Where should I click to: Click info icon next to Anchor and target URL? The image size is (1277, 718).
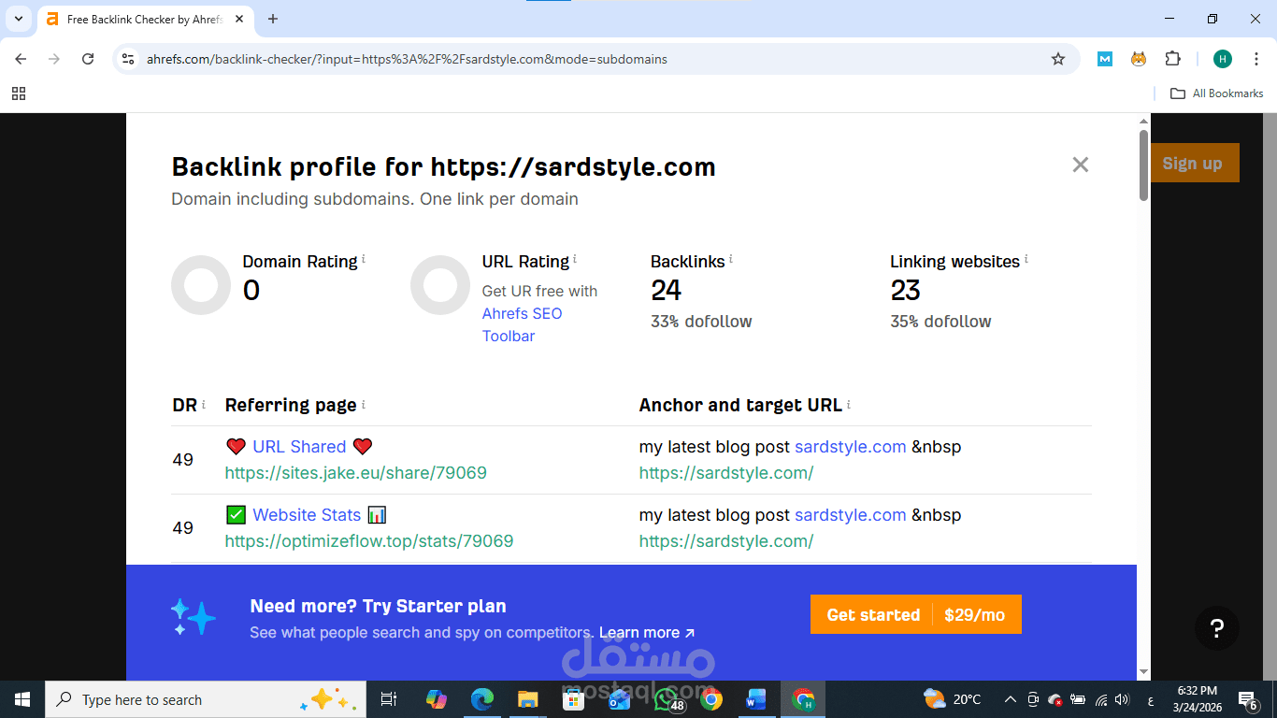click(849, 404)
